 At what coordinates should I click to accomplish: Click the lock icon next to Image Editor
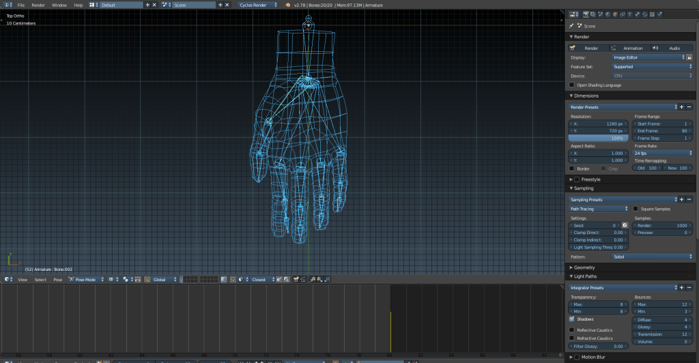689,57
